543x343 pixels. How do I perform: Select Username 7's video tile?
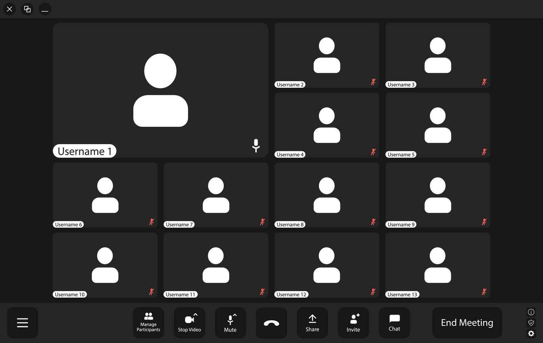(216, 195)
